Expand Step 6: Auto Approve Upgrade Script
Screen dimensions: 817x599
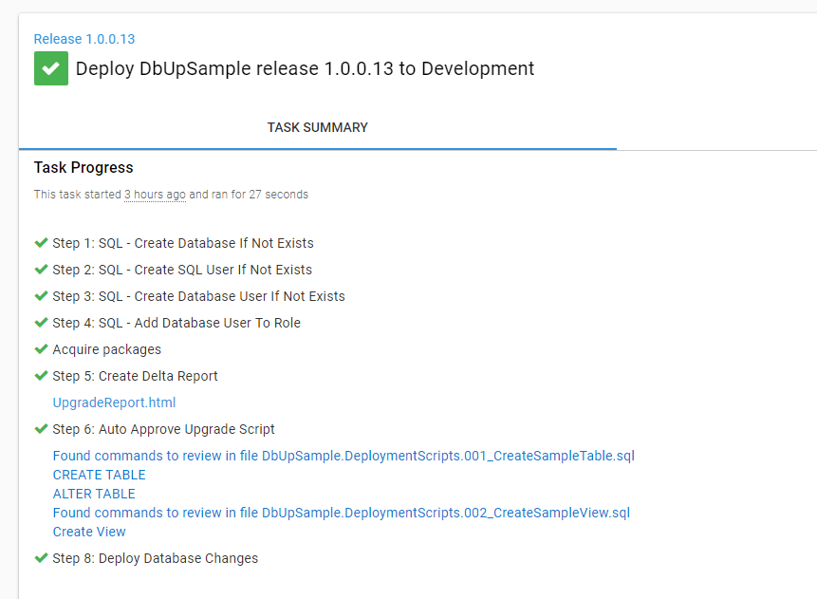(163, 429)
